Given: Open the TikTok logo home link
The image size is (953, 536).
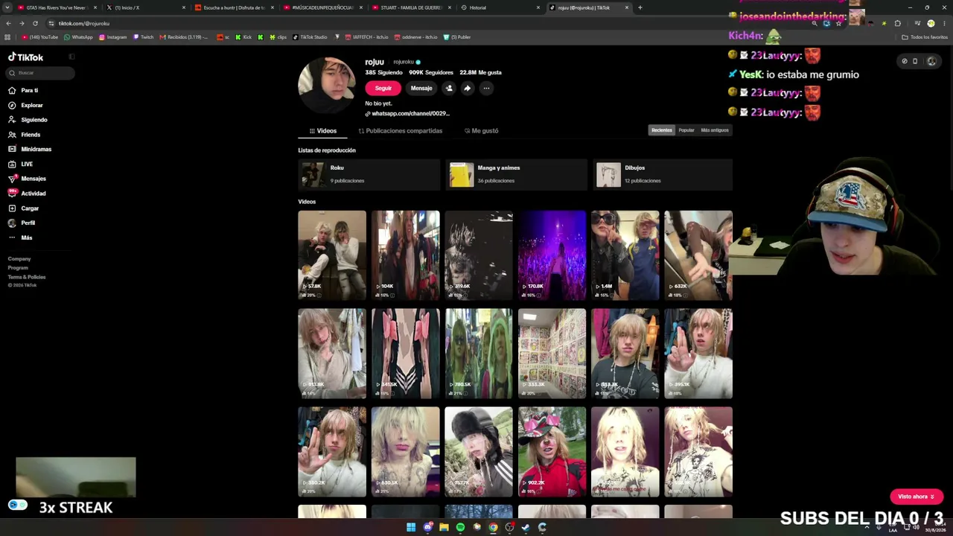Looking at the screenshot, I should point(25,57).
